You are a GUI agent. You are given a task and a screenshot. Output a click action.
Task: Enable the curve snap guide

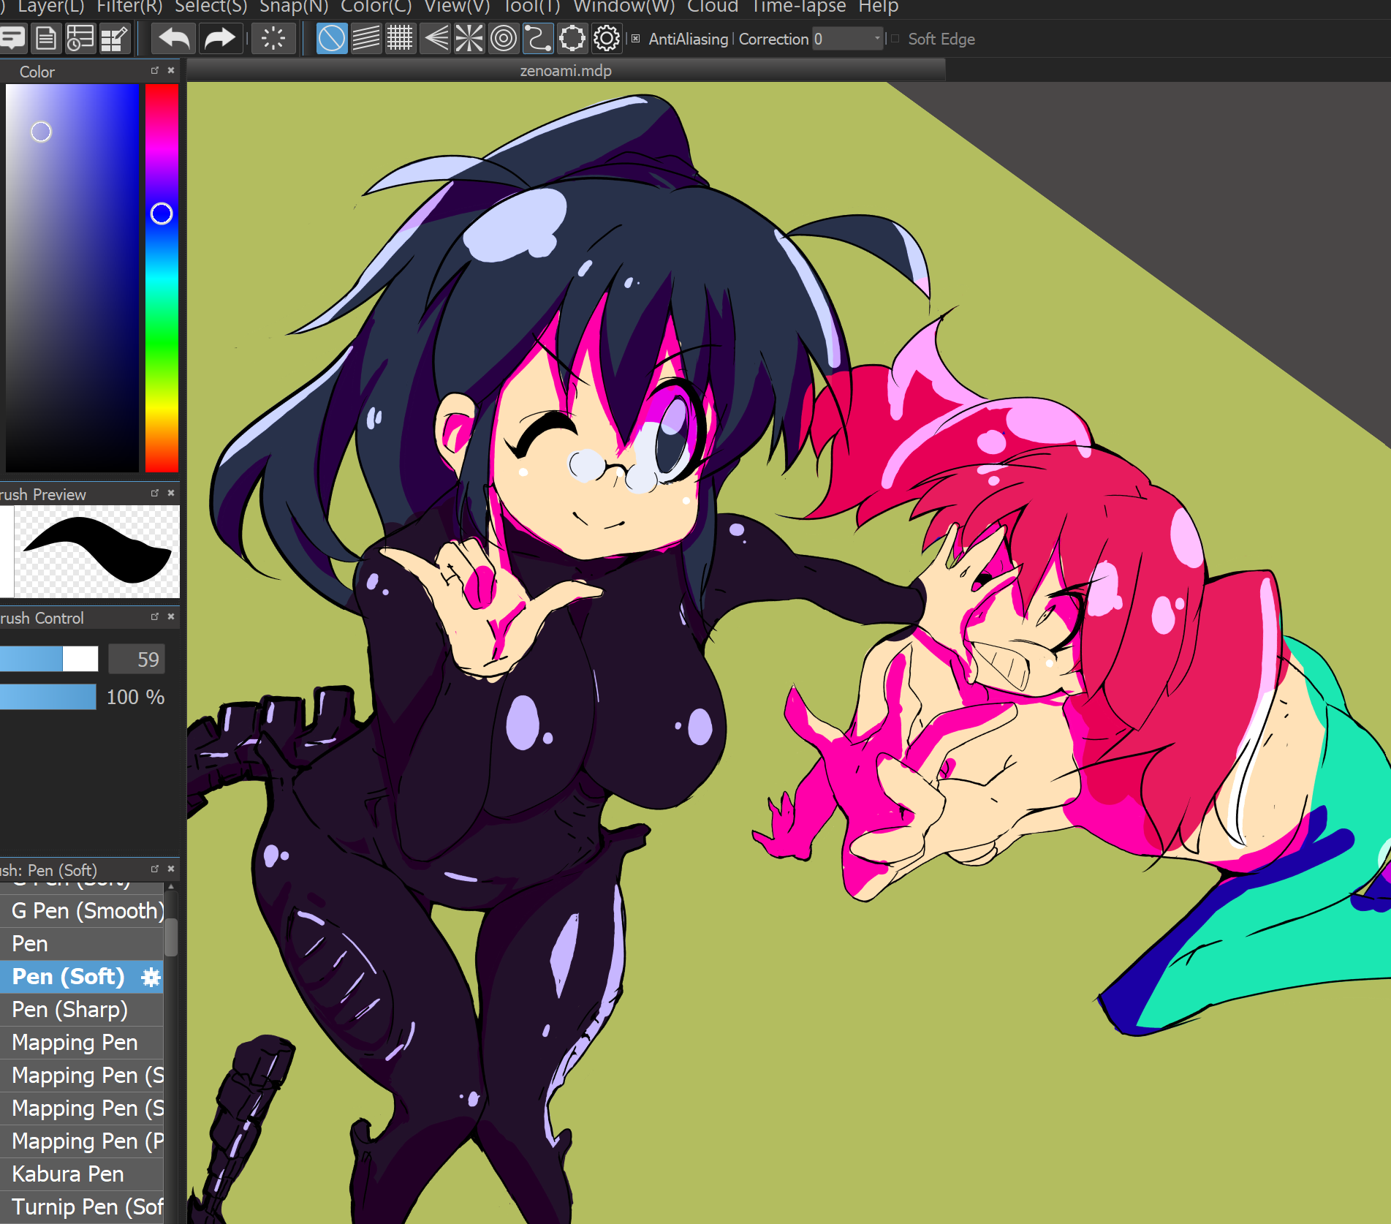537,38
